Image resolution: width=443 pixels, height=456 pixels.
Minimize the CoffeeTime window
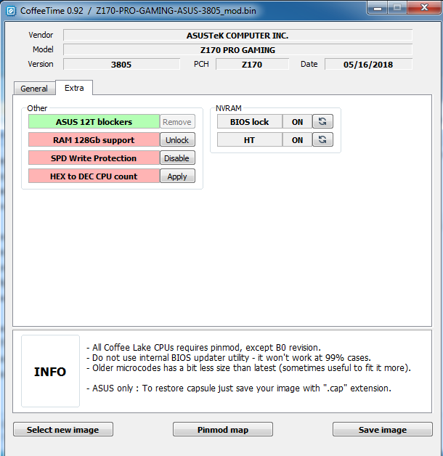click(377, 8)
